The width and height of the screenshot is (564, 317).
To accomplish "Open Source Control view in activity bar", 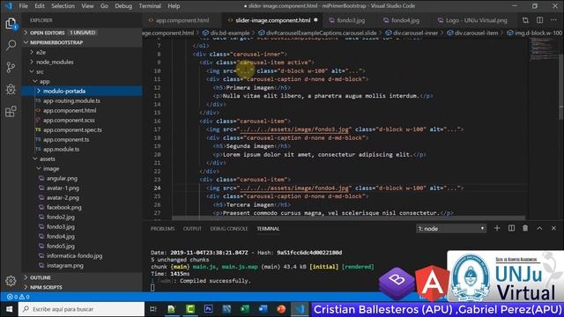I will 11,67.
